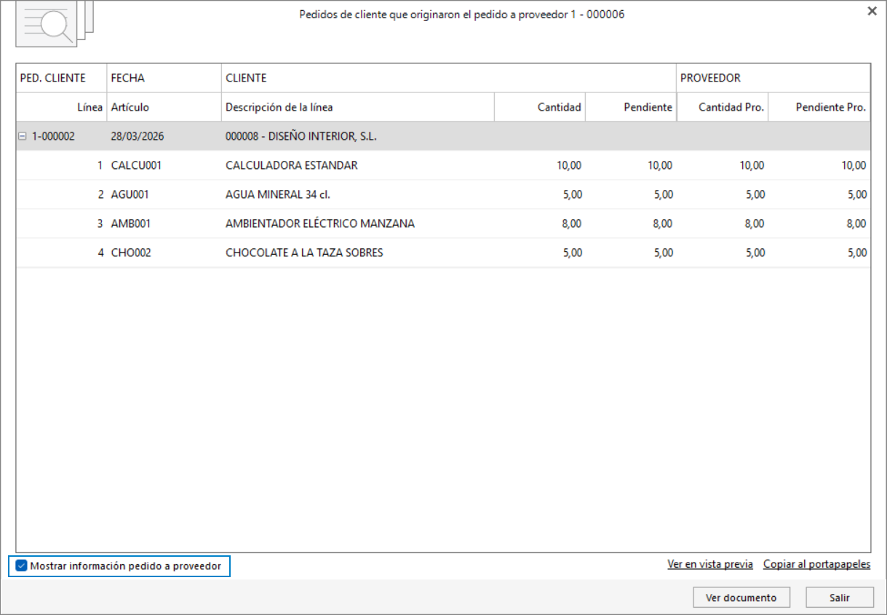The height and width of the screenshot is (615, 887).
Task: Click the Cantidad Pro. sub-header
Action: pos(723,107)
